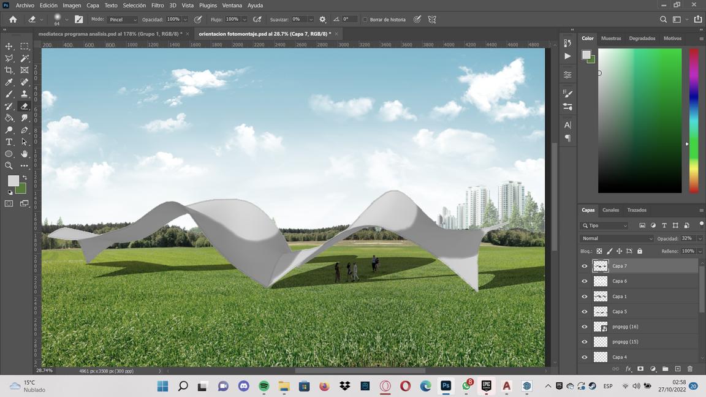The image size is (706, 397).
Task: Switch to the Degradados tab
Action: 642,38
